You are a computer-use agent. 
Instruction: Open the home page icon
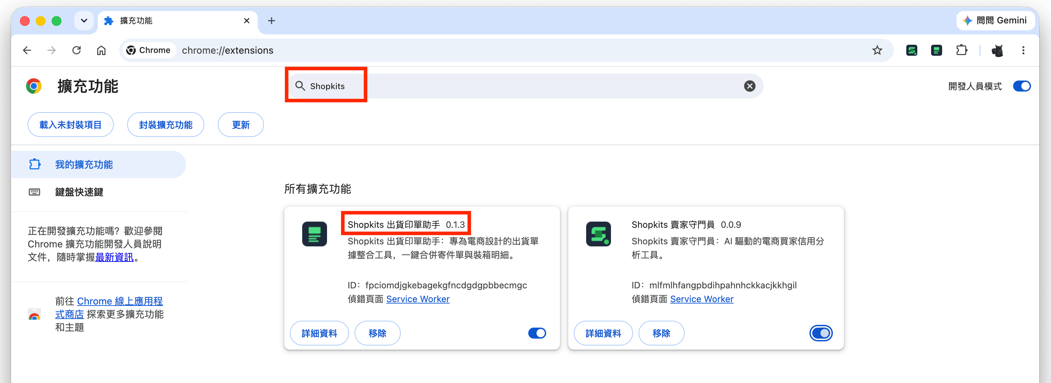click(x=101, y=51)
